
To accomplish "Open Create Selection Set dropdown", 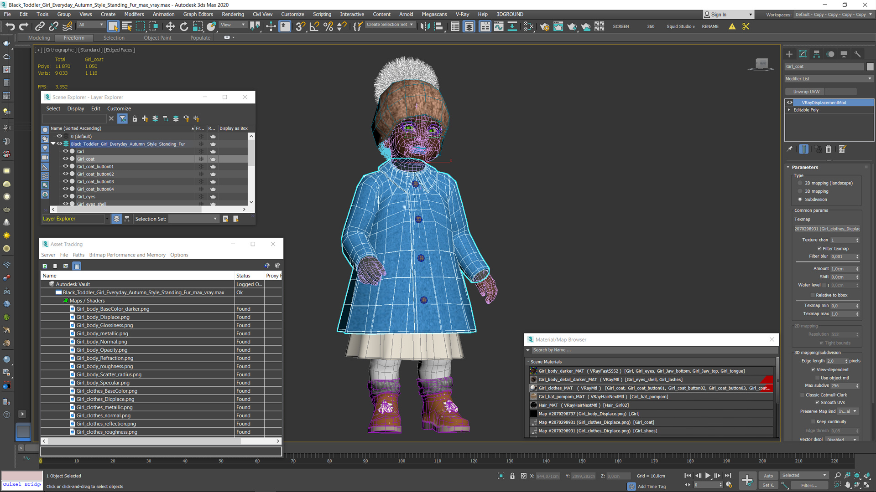I will pyautogui.click(x=390, y=25).
